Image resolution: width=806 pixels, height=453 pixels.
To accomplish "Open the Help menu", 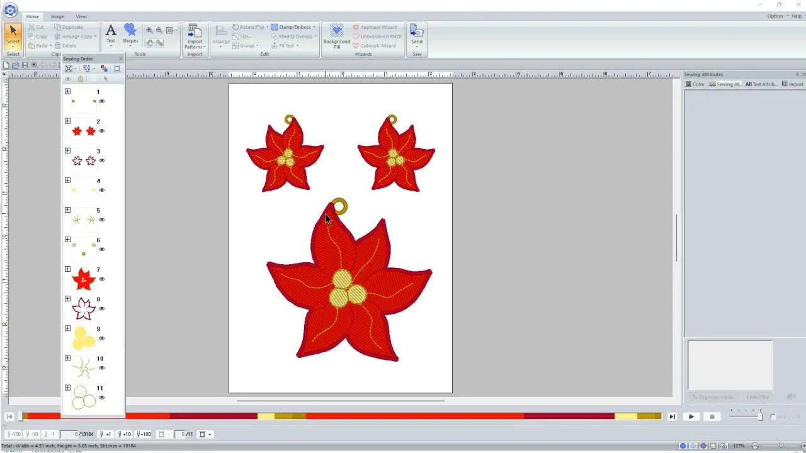I will click(x=797, y=16).
